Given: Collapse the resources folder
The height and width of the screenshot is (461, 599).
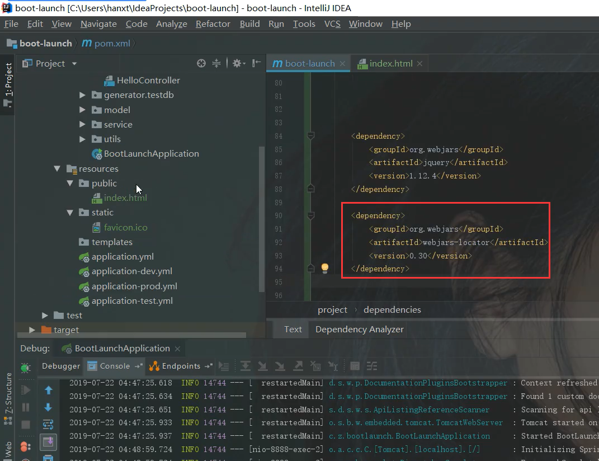Looking at the screenshot, I should 57,168.
